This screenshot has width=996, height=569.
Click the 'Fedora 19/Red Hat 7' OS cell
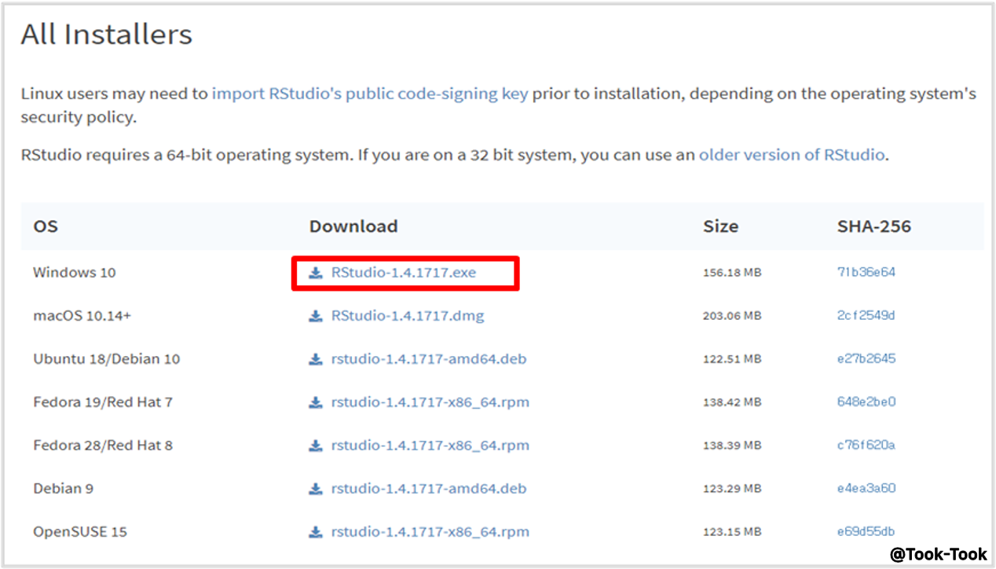[x=103, y=402]
